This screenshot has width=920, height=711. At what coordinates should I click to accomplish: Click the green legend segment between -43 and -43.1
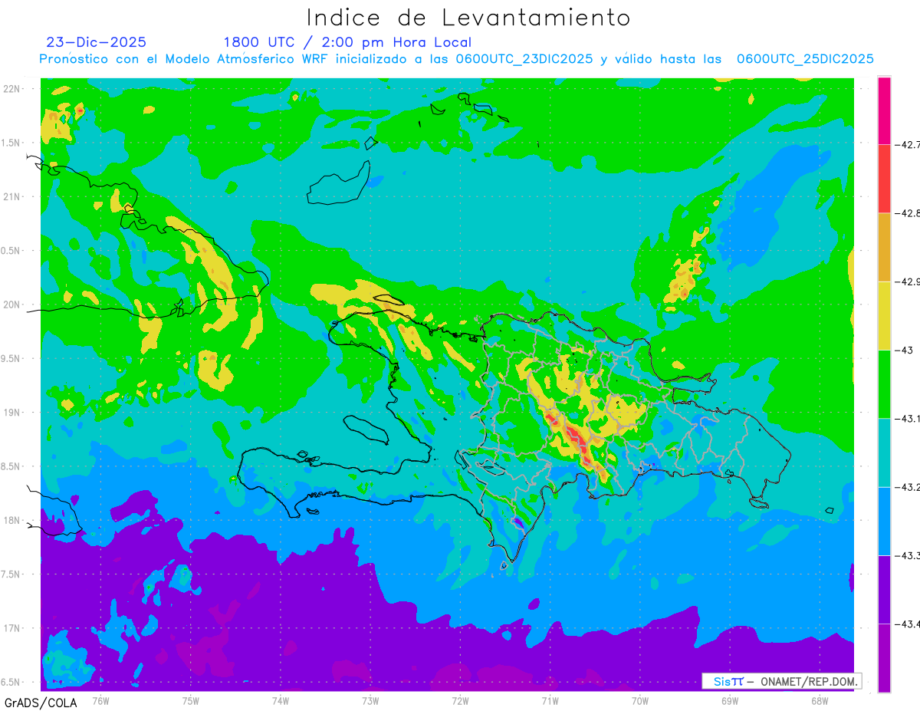point(884,384)
